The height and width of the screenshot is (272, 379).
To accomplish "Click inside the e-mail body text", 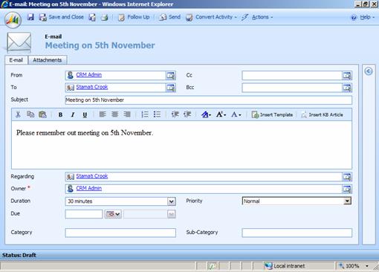I will tap(85, 133).
